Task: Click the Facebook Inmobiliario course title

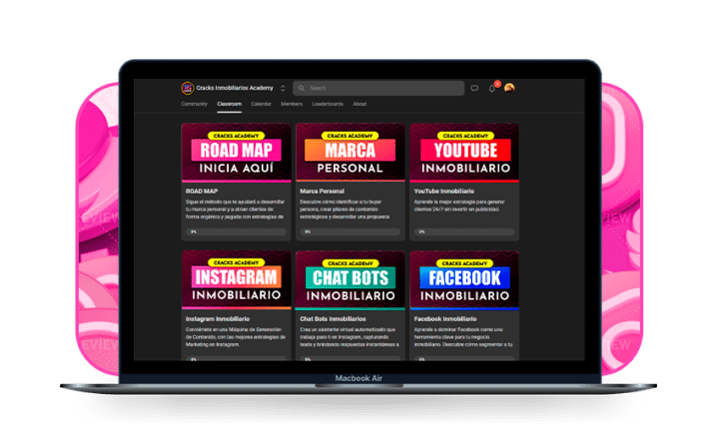Action: click(445, 319)
